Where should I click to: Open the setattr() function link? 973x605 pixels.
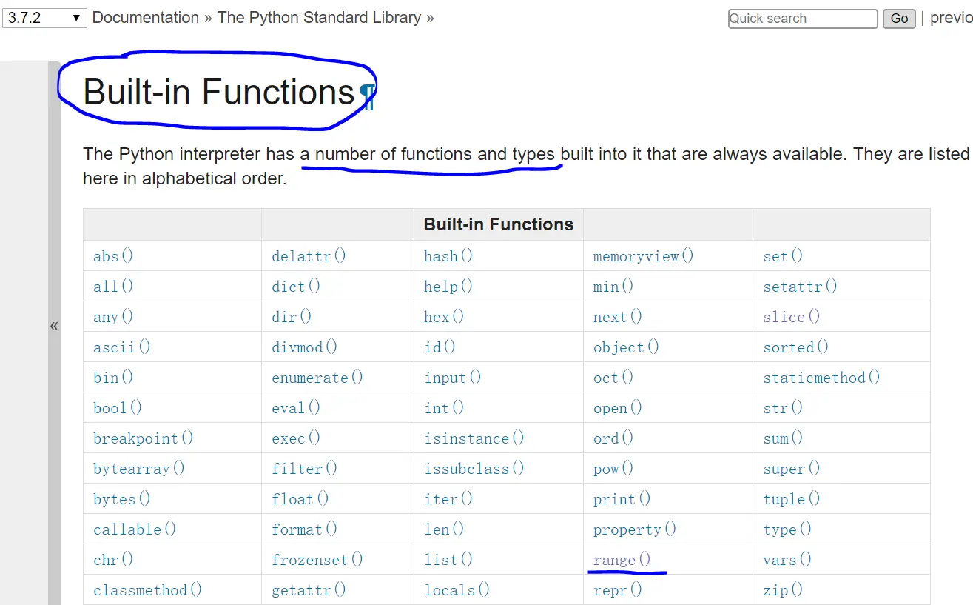point(801,287)
